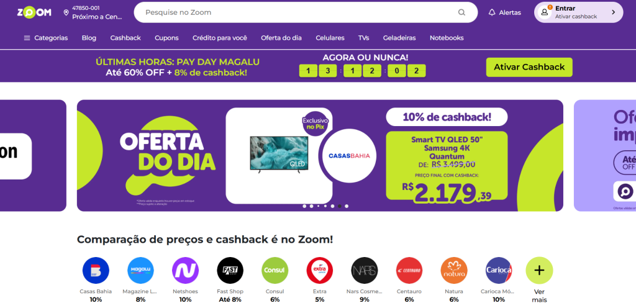
Task: Open the Netshoes store icon
Action: [185, 270]
